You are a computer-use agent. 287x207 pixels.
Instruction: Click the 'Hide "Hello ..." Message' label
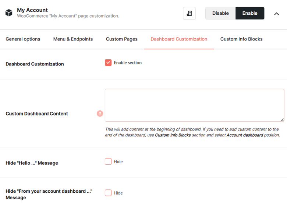coord(32,163)
